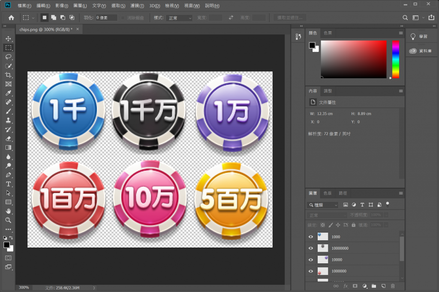Select the Clone Stamp tool

9,120
